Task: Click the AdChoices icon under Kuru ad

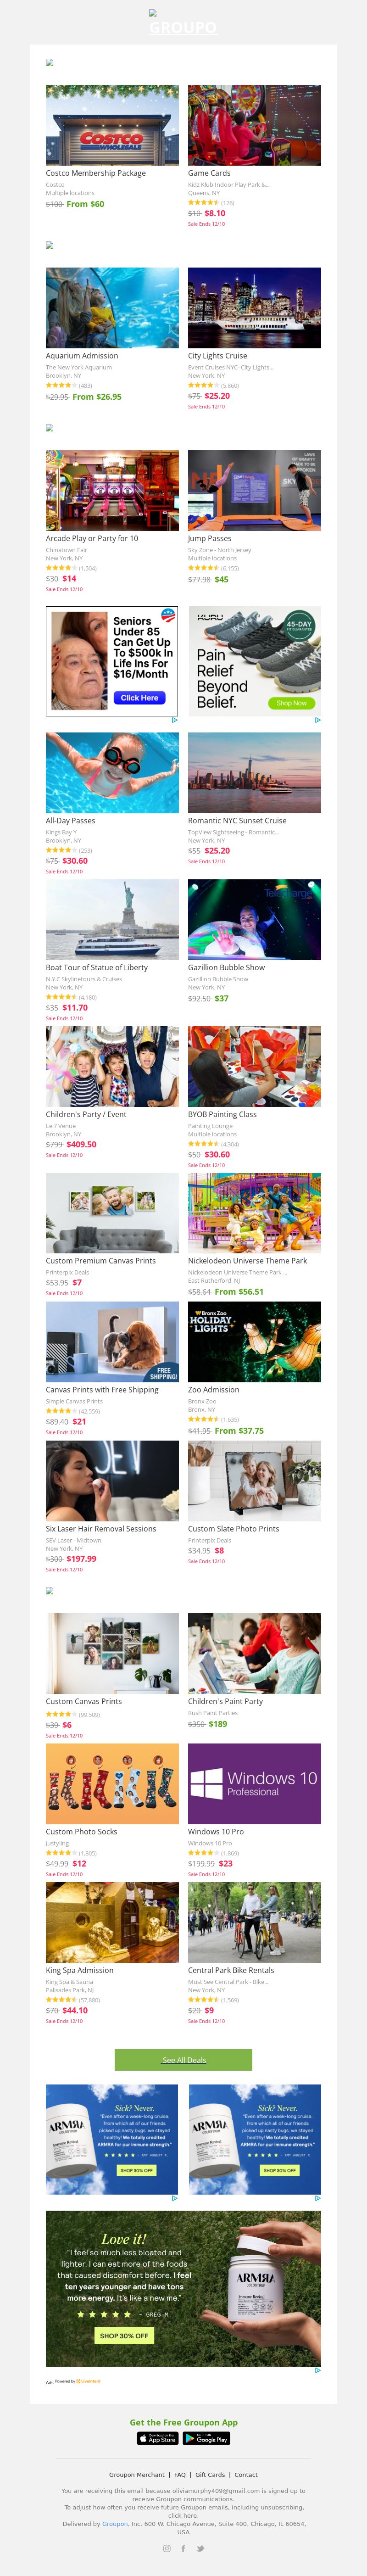Action: pos(318,720)
